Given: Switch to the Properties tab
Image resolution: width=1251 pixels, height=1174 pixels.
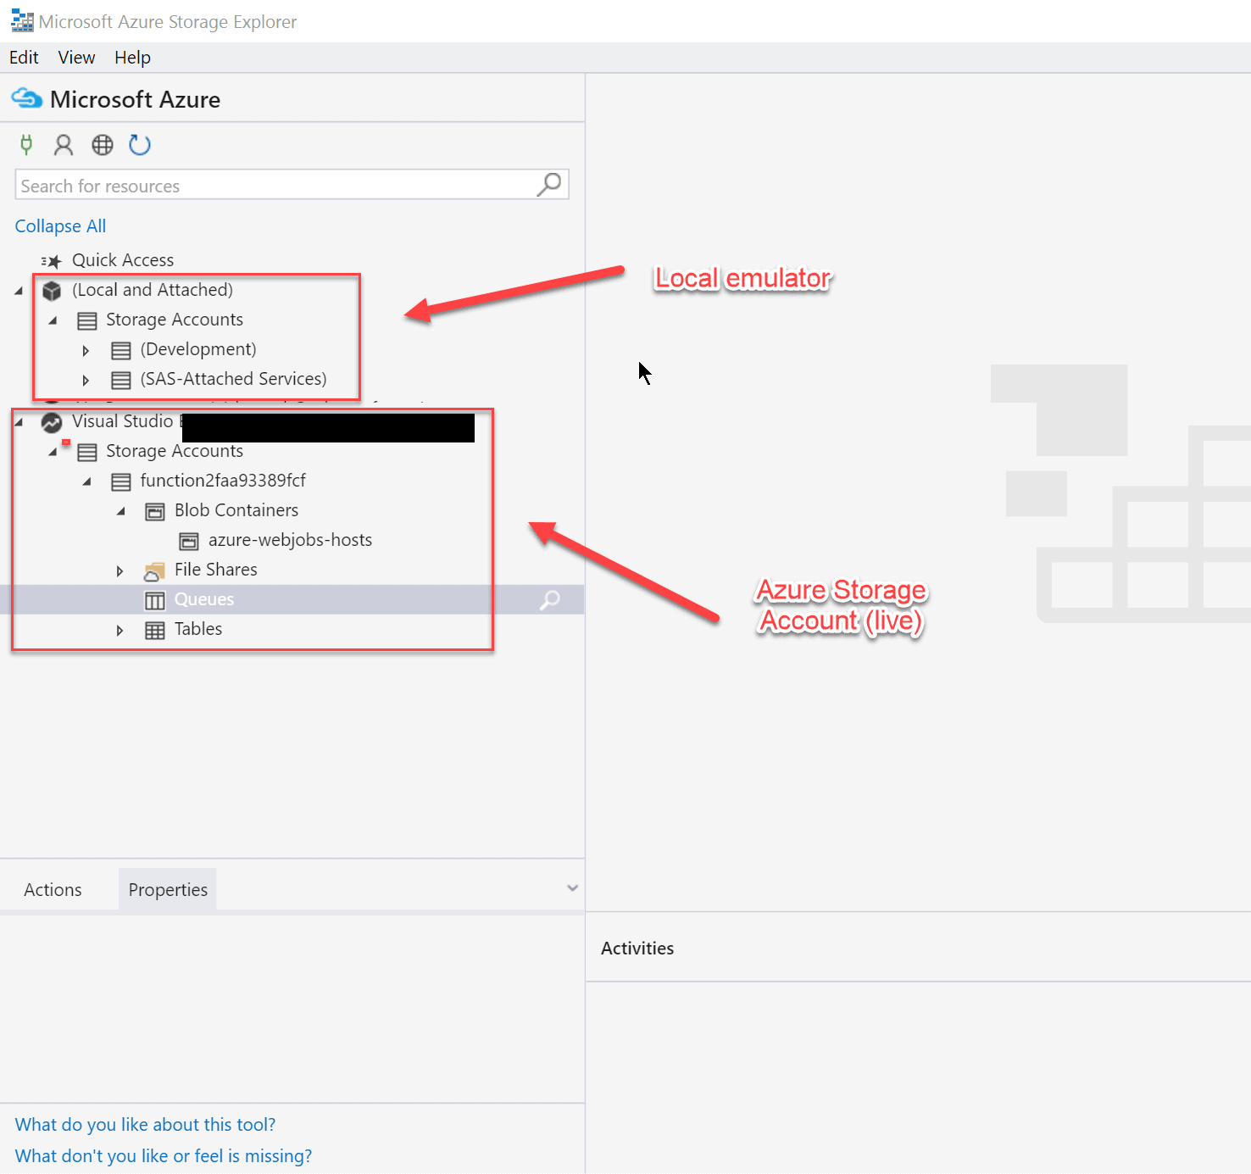Looking at the screenshot, I should [168, 889].
